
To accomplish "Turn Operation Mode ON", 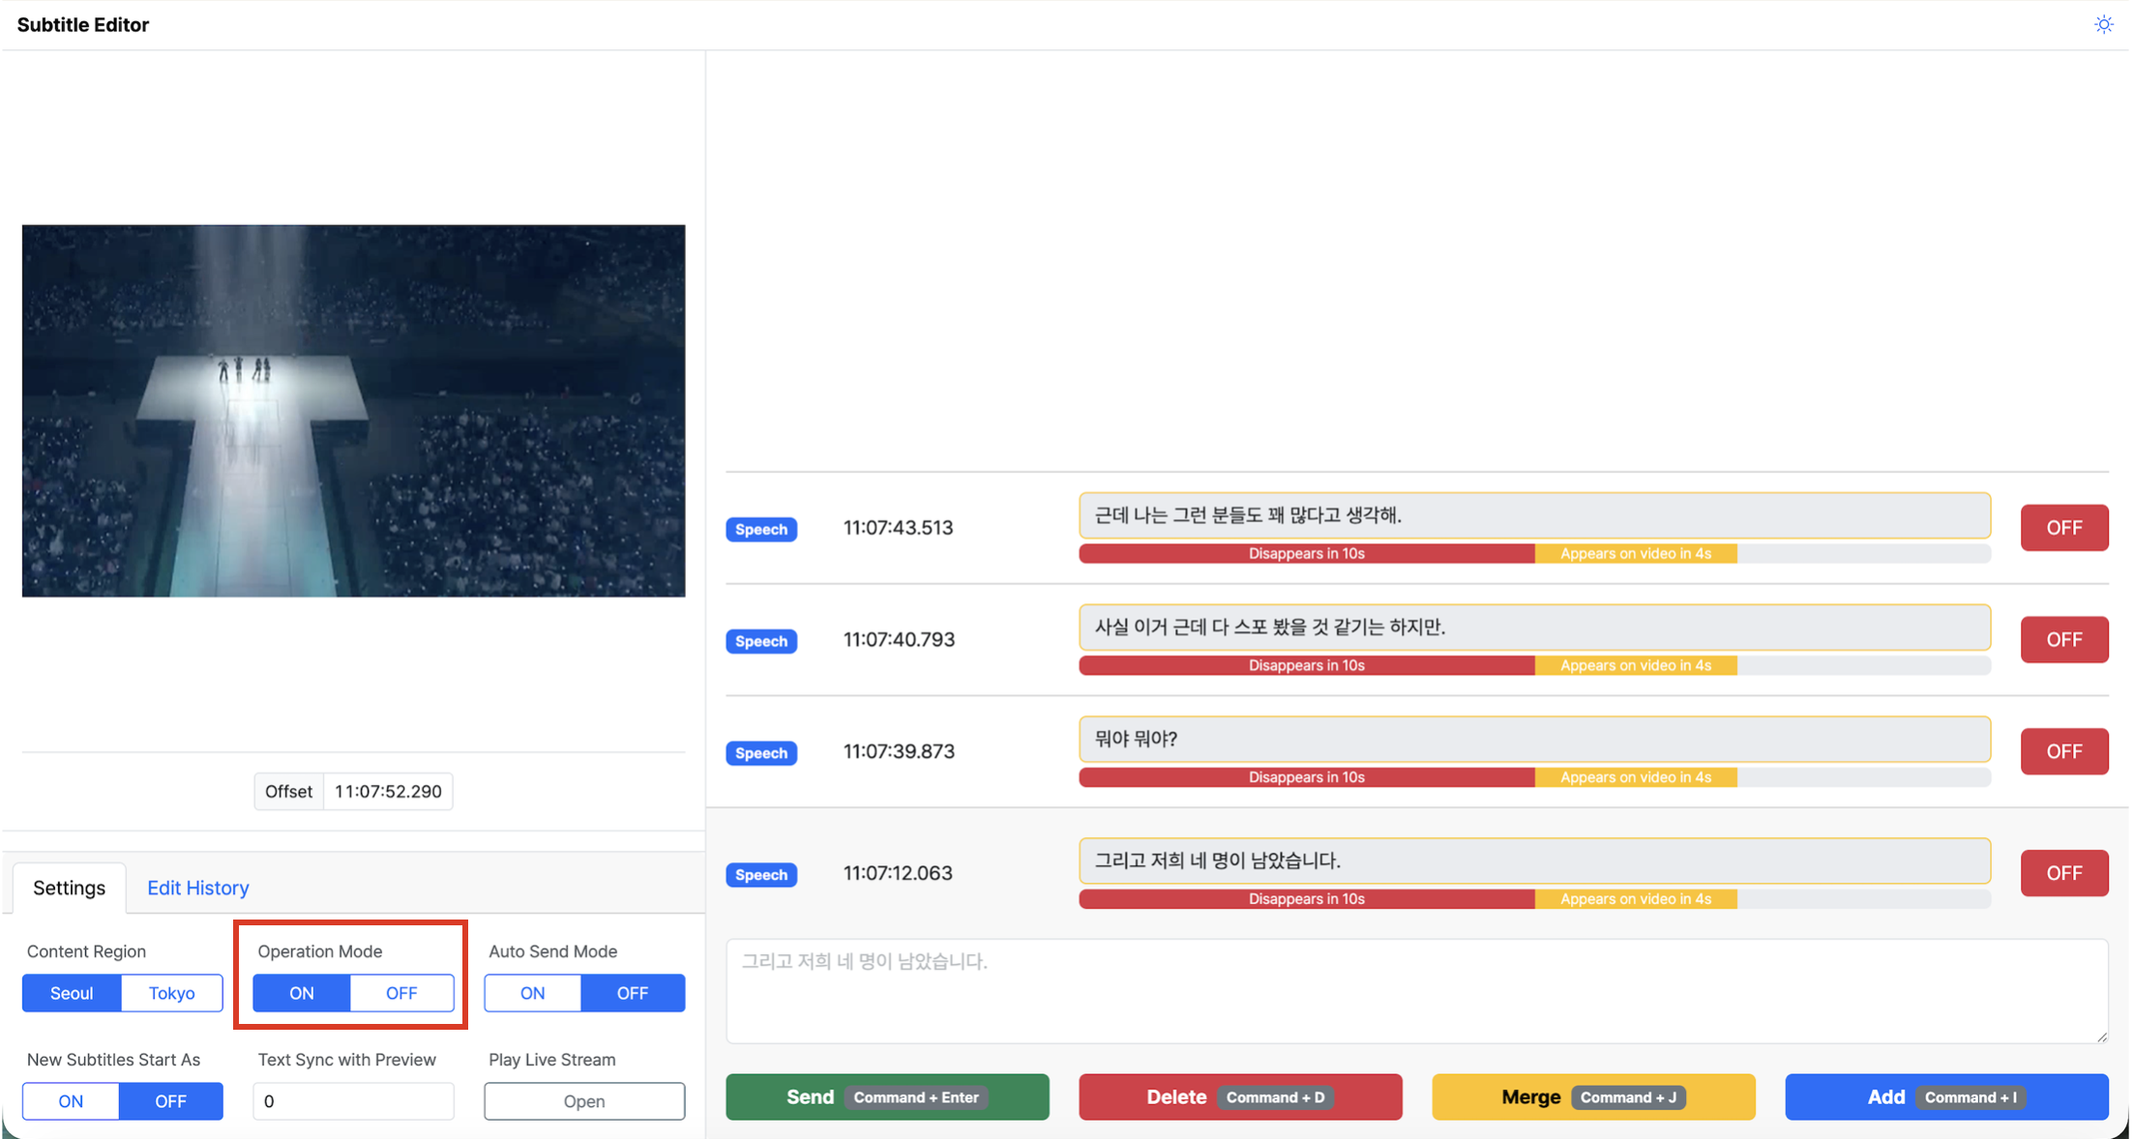I will 302,993.
